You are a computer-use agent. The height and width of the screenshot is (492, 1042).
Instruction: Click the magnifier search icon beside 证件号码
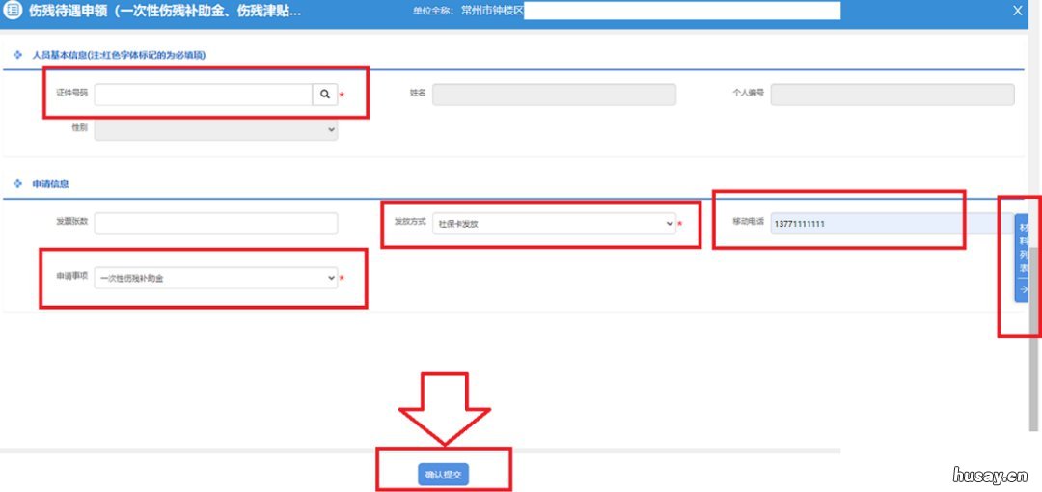[325, 95]
